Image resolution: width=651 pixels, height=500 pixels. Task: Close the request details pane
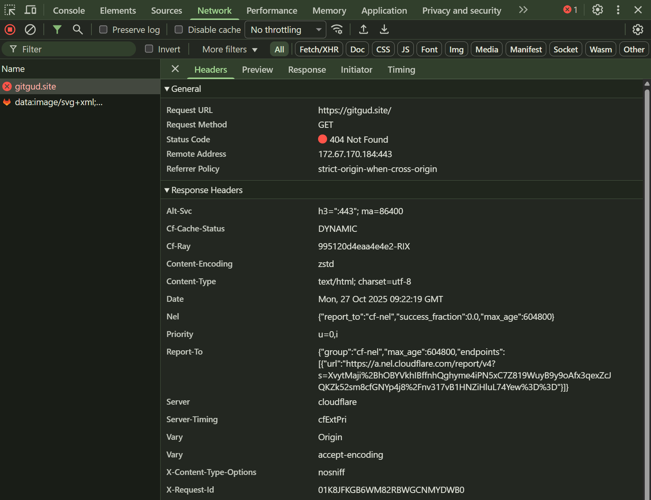[175, 69]
